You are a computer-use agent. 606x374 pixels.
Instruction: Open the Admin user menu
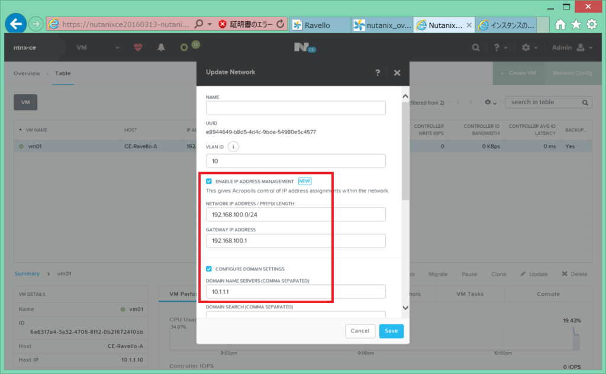pos(572,47)
